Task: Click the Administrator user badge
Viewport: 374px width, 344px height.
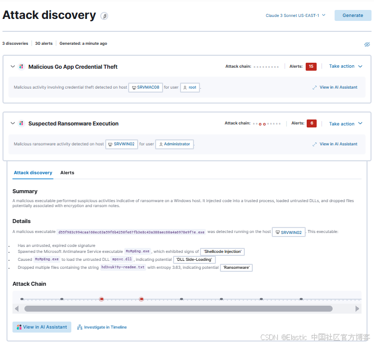Action: coord(175,144)
